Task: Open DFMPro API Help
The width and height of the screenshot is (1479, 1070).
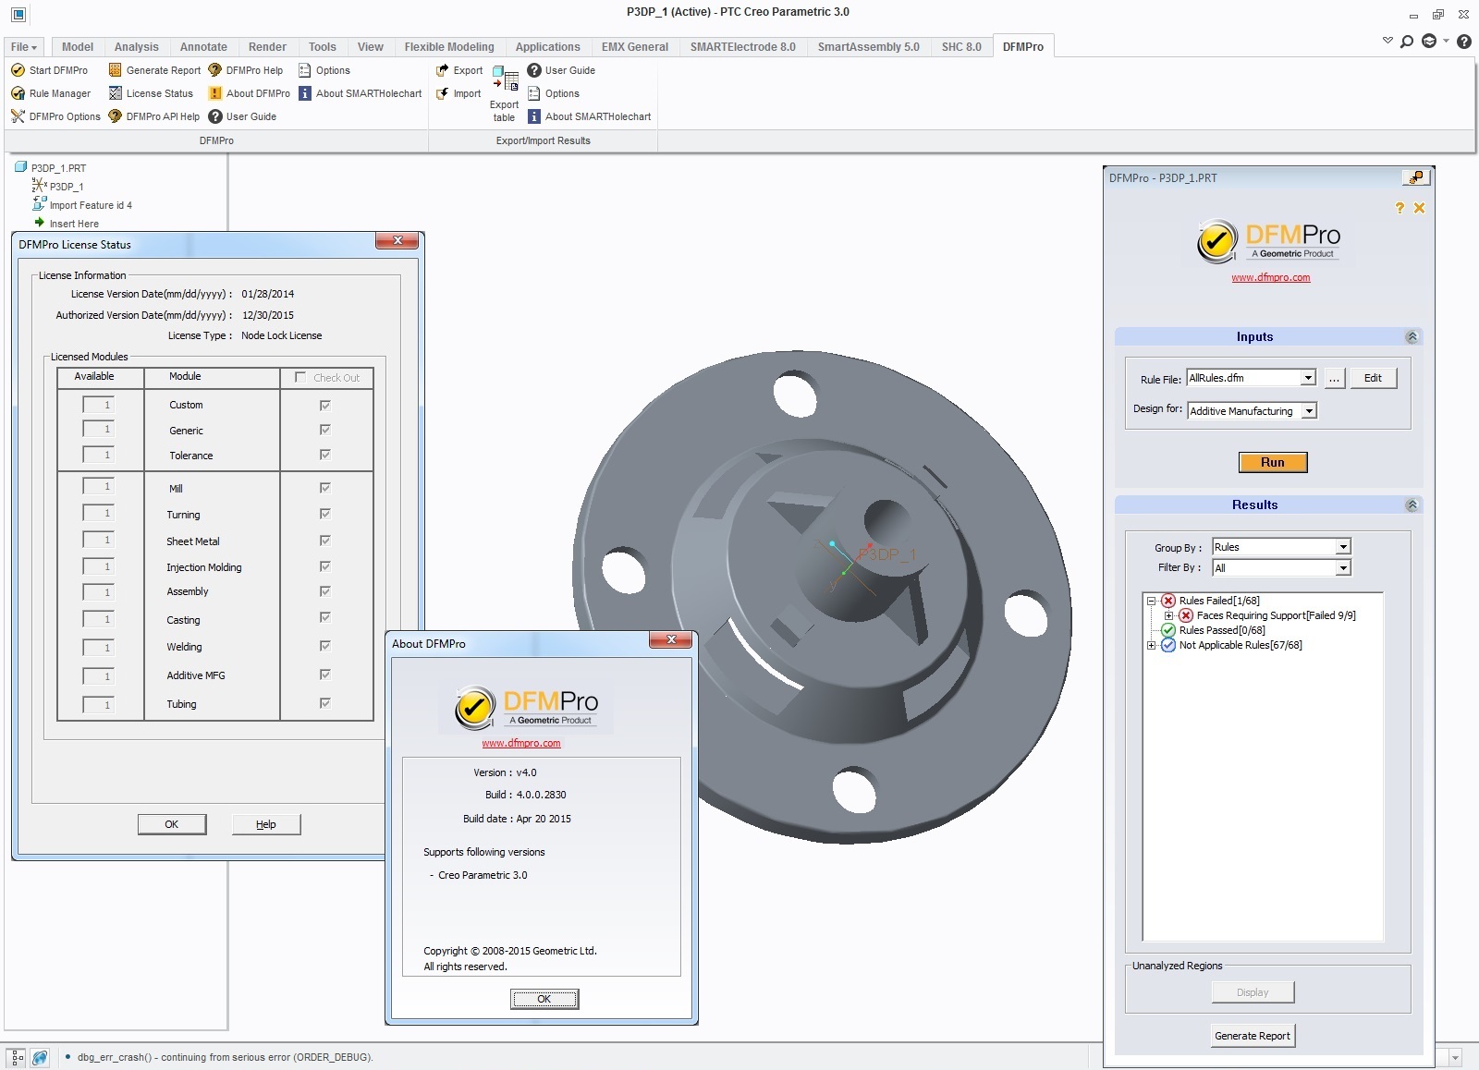Action: click(x=153, y=116)
